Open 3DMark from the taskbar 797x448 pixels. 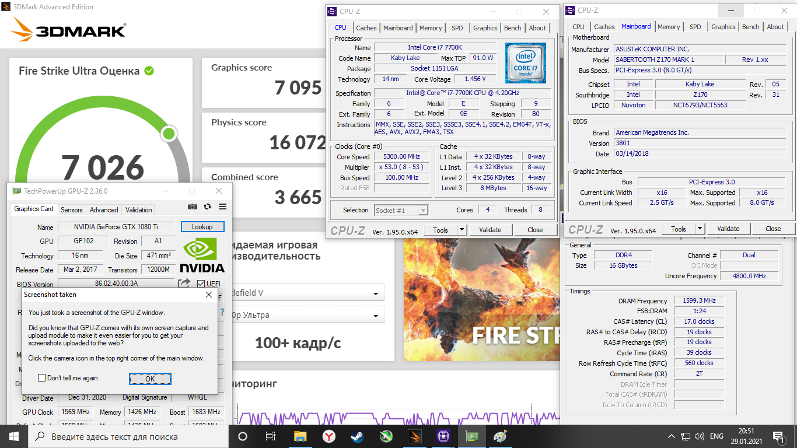tap(414, 436)
